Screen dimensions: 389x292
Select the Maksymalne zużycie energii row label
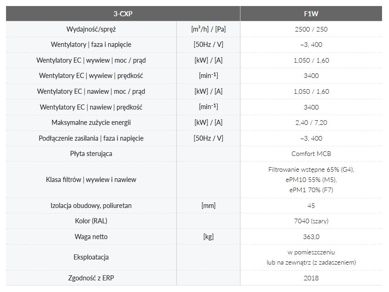pyautogui.click(x=91, y=123)
